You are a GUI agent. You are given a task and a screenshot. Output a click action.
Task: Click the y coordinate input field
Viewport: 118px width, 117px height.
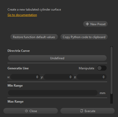point(59,77)
